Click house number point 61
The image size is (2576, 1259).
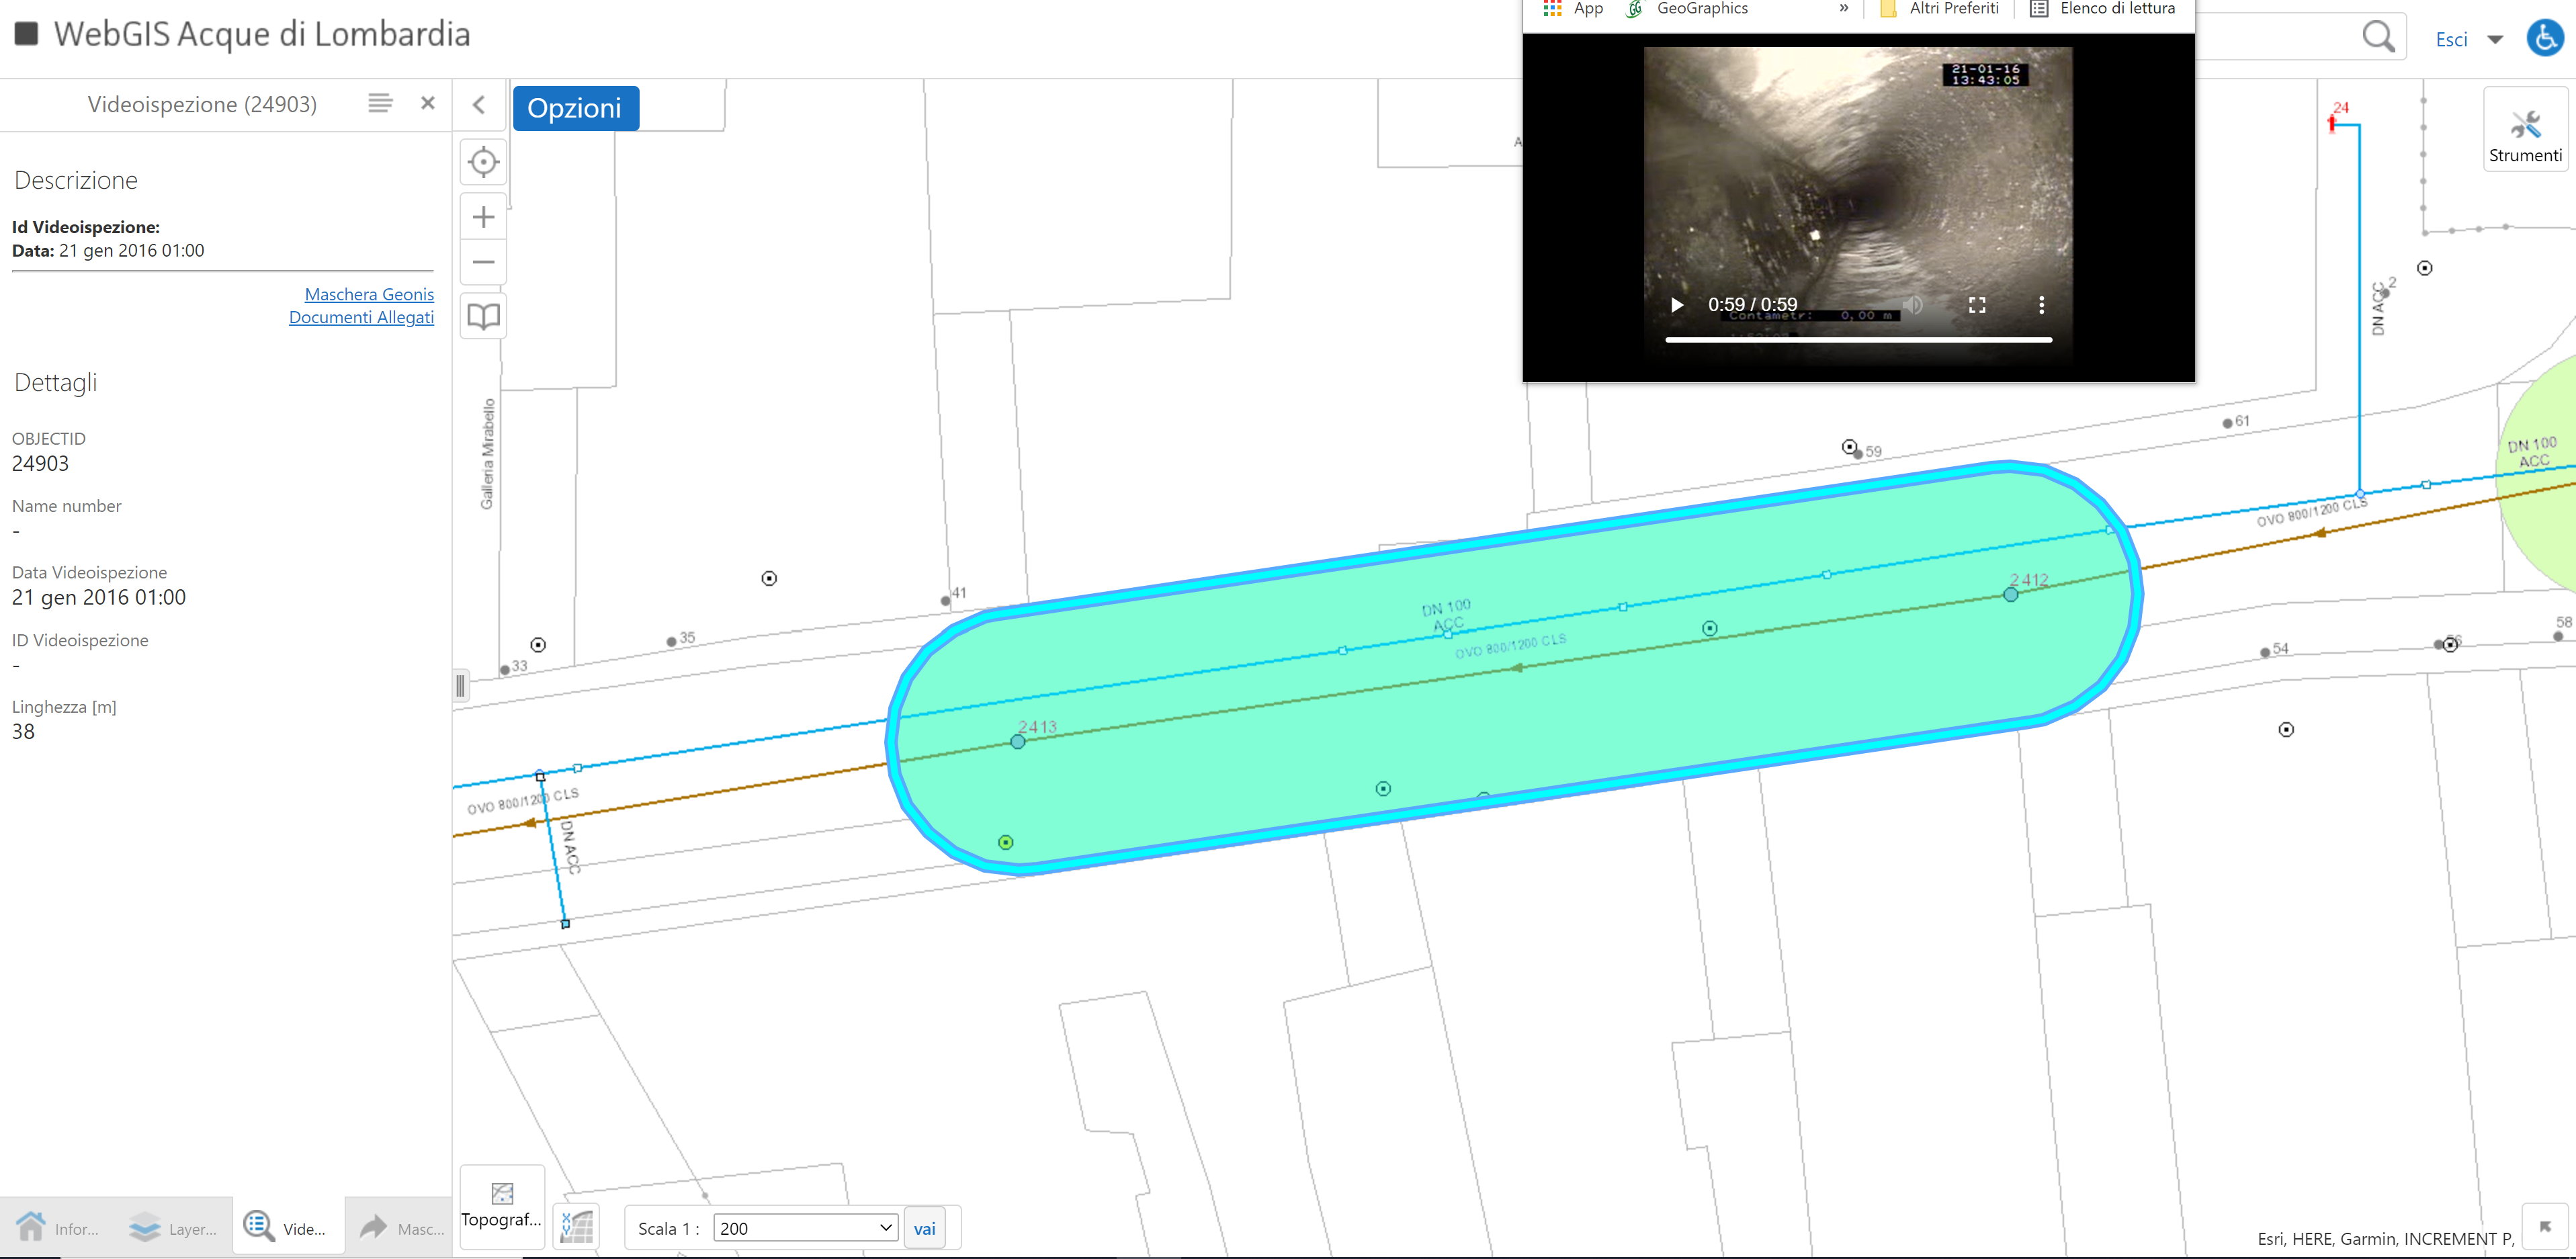tap(2228, 423)
